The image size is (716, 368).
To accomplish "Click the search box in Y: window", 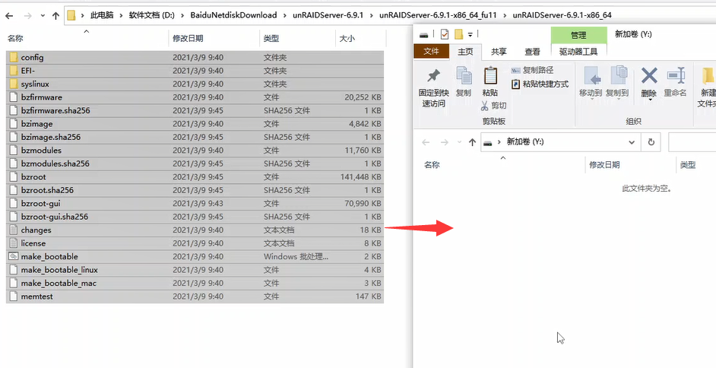I will [x=692, y=142].
